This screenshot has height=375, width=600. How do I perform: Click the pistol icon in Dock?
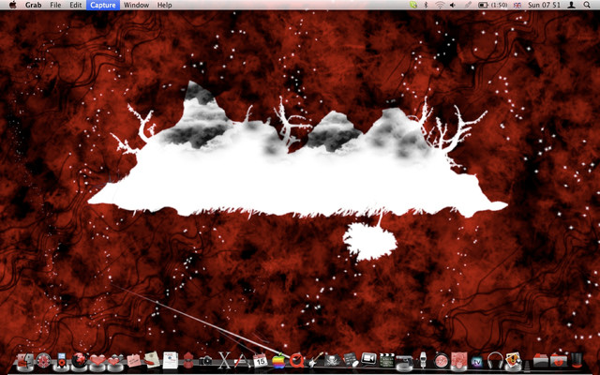405,361
